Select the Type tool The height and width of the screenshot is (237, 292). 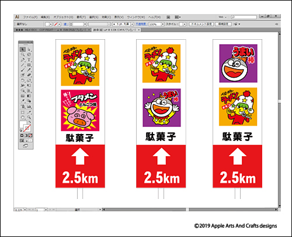point(29,60)
